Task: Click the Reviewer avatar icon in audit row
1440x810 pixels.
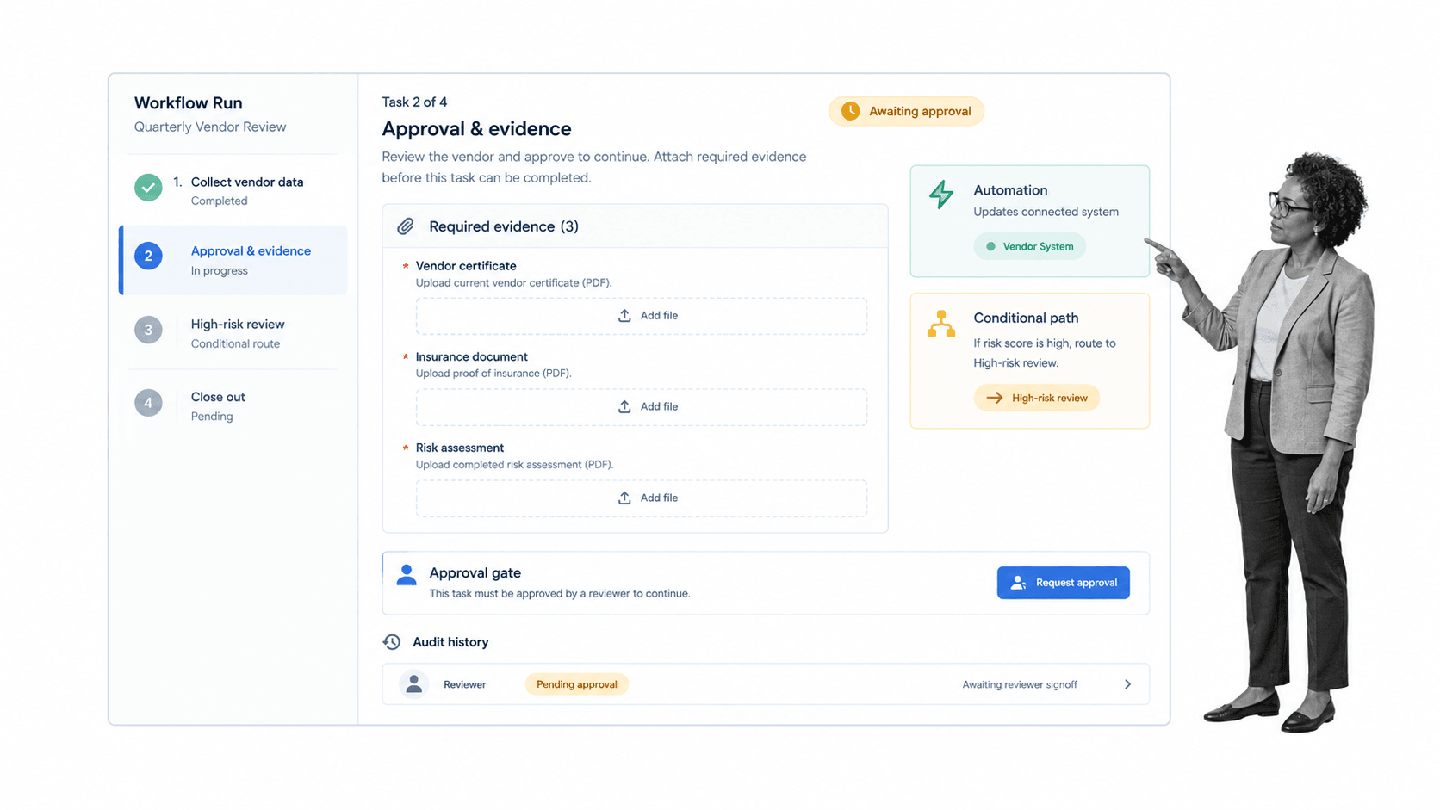Action: (414, 684)
